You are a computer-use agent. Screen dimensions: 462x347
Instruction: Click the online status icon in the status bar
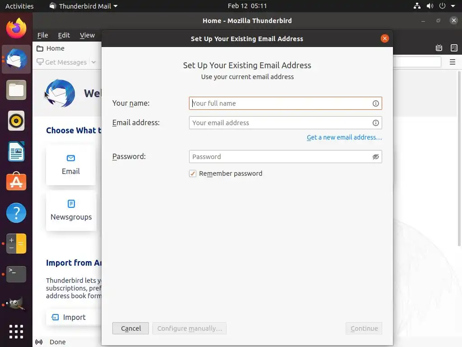click(x=39, y=342)
